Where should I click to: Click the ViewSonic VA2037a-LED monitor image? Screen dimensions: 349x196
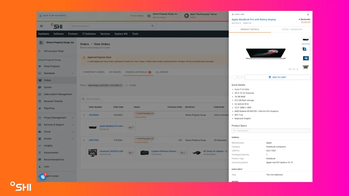click(x=93, y=153)
